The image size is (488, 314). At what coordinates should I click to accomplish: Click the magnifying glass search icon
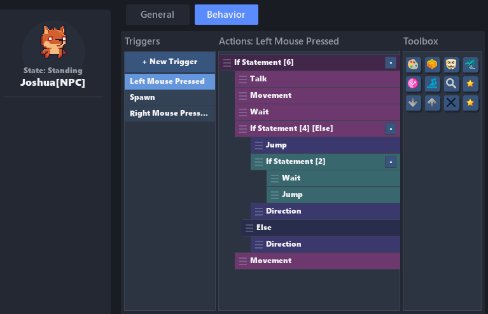(x=452, y=84)
